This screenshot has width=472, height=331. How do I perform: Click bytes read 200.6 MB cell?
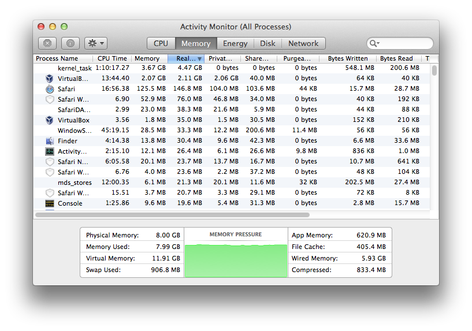pyautogui.click(x=404, y=68)
